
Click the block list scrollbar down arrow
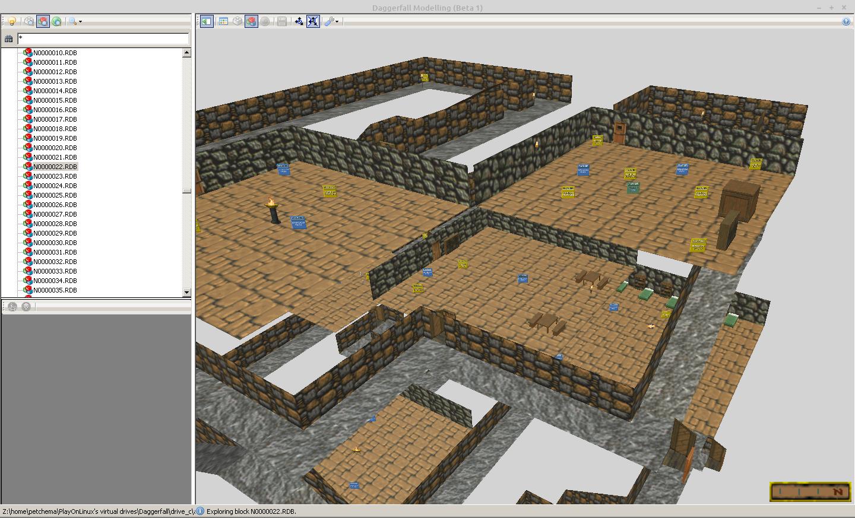pyautogui.click(x=186, y=292)
